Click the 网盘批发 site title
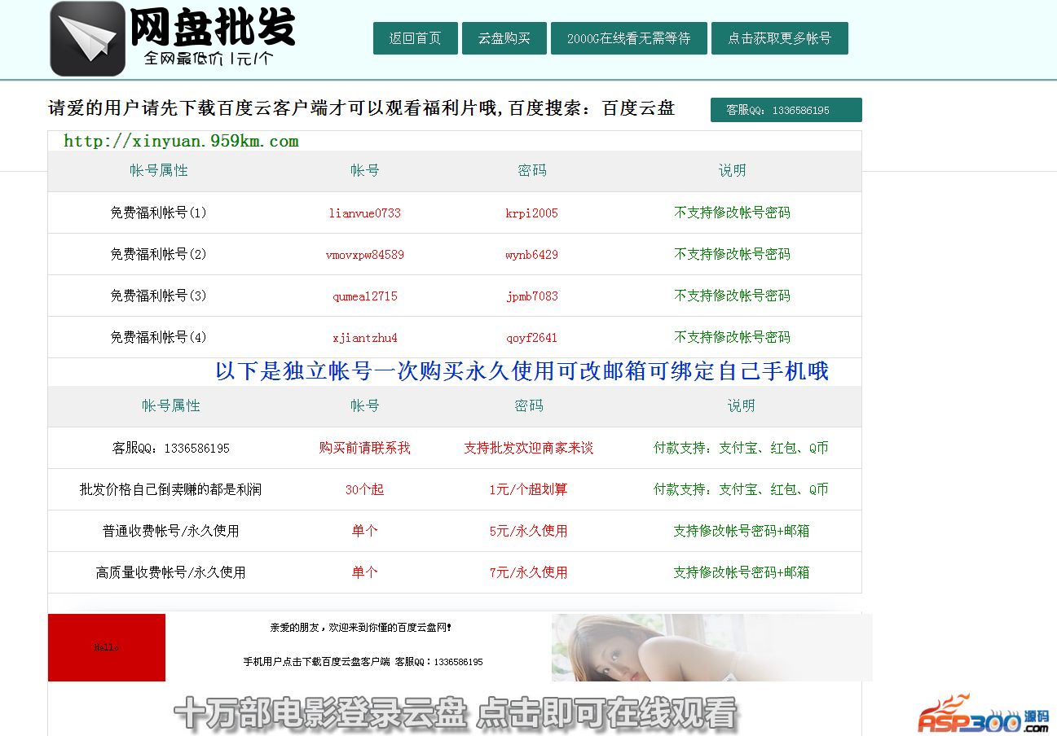Viewport: 1057px width, 736px height. pyautogui.click(x=213, y=28)
